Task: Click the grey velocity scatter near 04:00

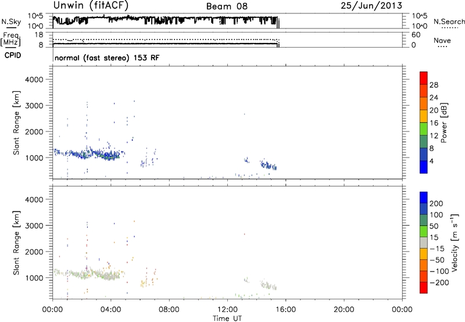Action: [110, 275]
